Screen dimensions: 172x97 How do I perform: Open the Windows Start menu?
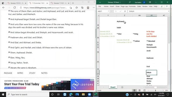pos(3,95)
